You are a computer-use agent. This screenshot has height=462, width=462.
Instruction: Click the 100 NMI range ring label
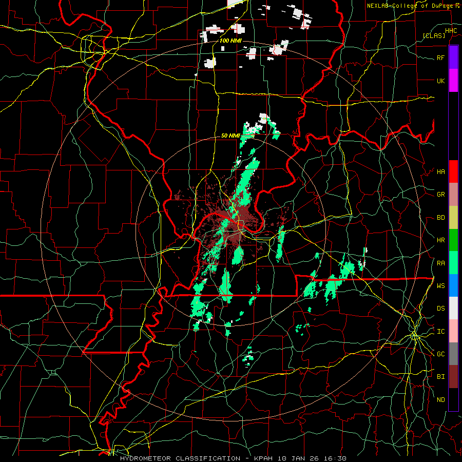pos(230,41)
